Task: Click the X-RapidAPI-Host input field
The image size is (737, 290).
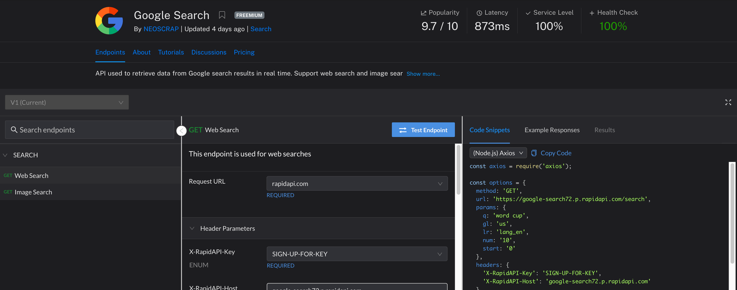Action: [357, 287]
